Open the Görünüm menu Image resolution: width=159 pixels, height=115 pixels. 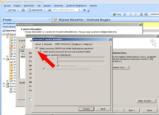[x=29, y=6]
